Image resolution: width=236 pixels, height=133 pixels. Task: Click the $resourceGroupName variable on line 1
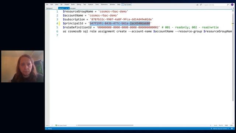pyautogui.click(x=78, y=11)
